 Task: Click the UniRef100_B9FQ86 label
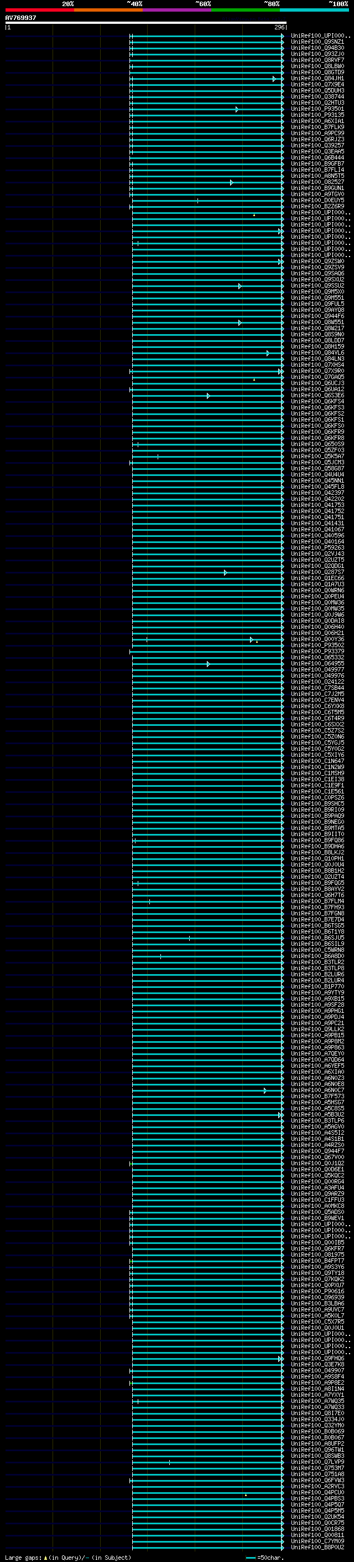(317, 840)
